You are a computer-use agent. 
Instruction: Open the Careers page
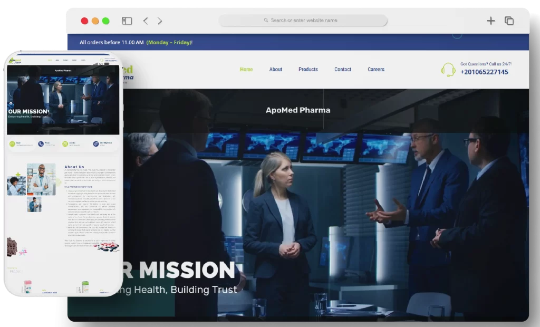(375, 70)
